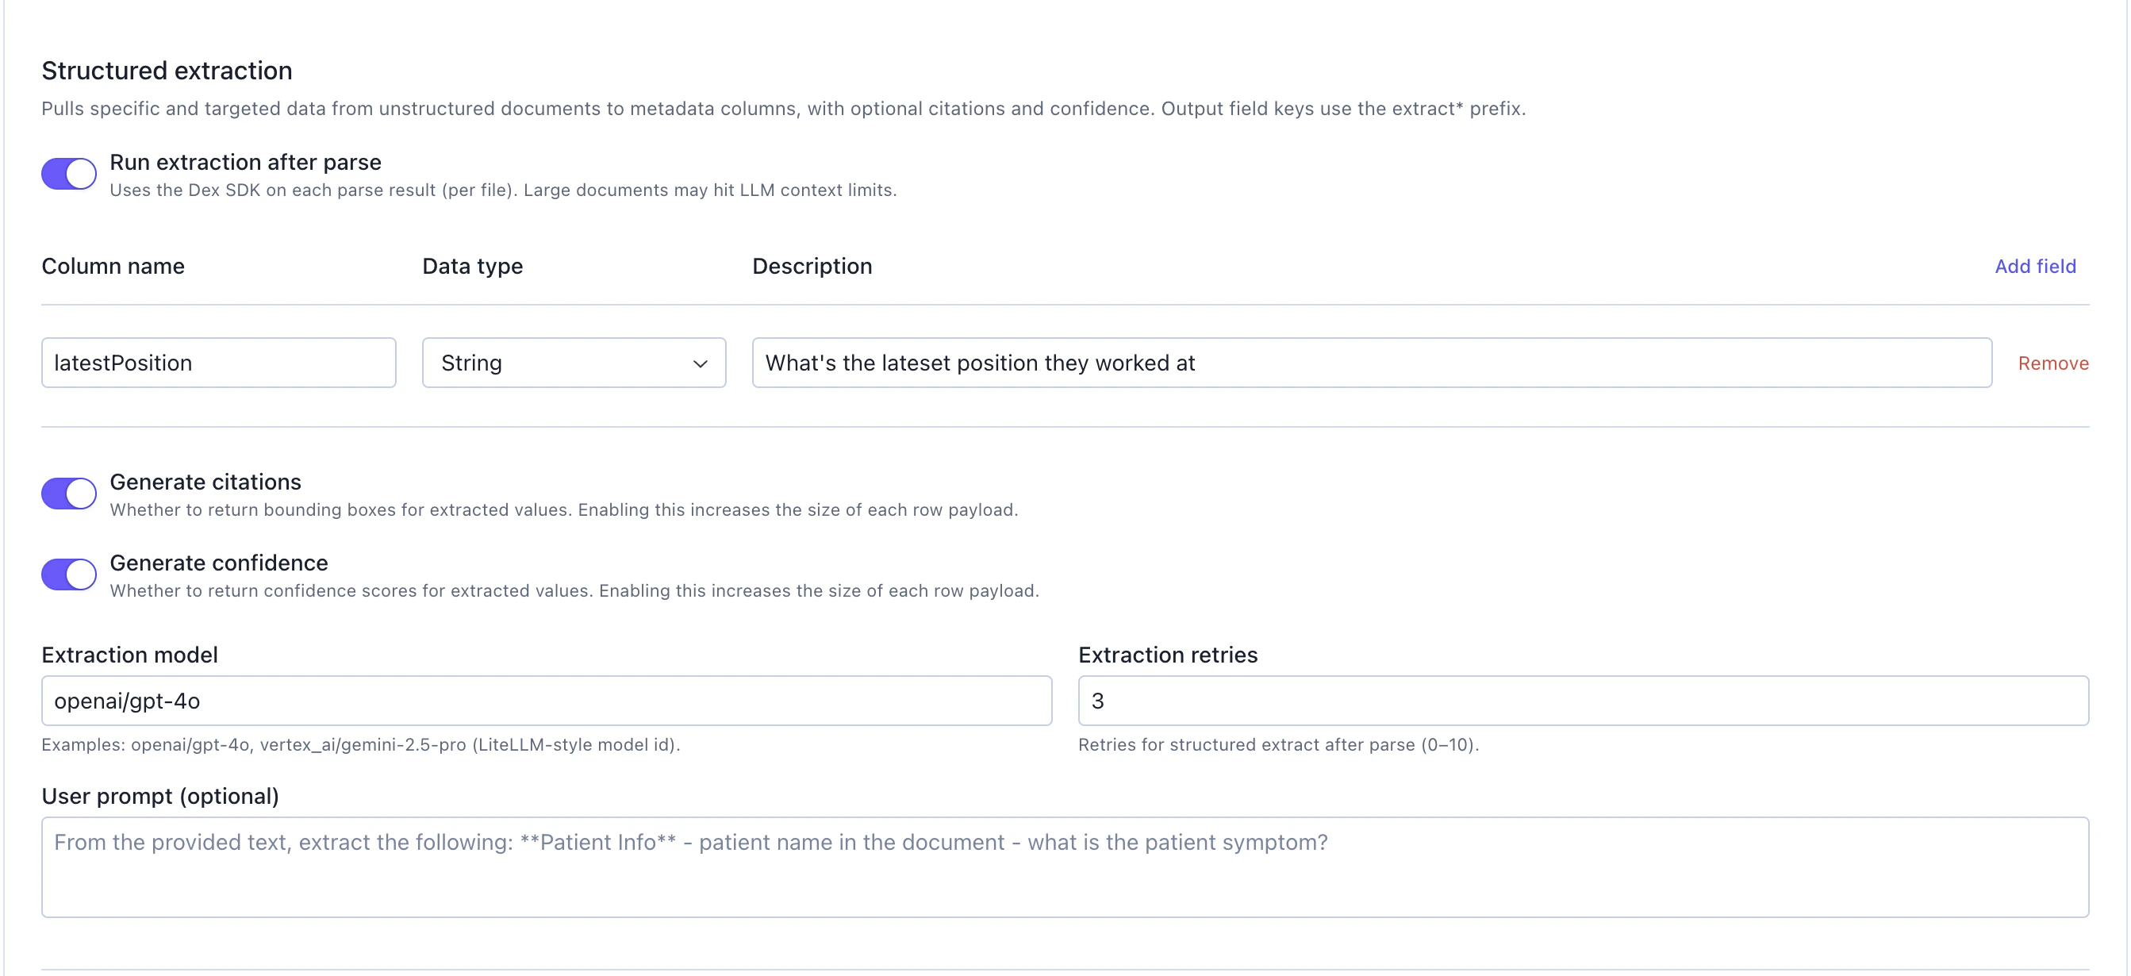
Task: Click inside the User prompt text area
Action: (1064, 866)
